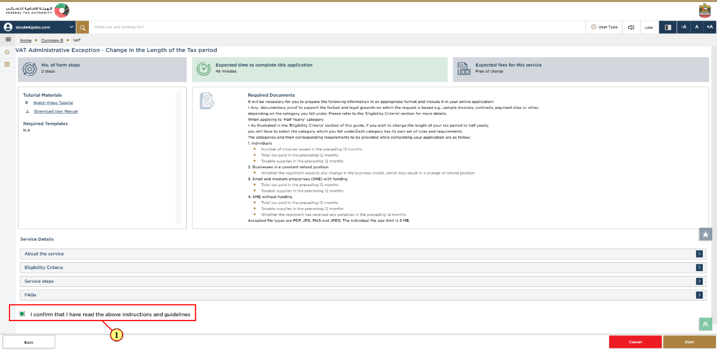The width and height of the screenshot is (717, 350).
Task: Click the VAT breadcrumb text
Action: pos(77,40)
